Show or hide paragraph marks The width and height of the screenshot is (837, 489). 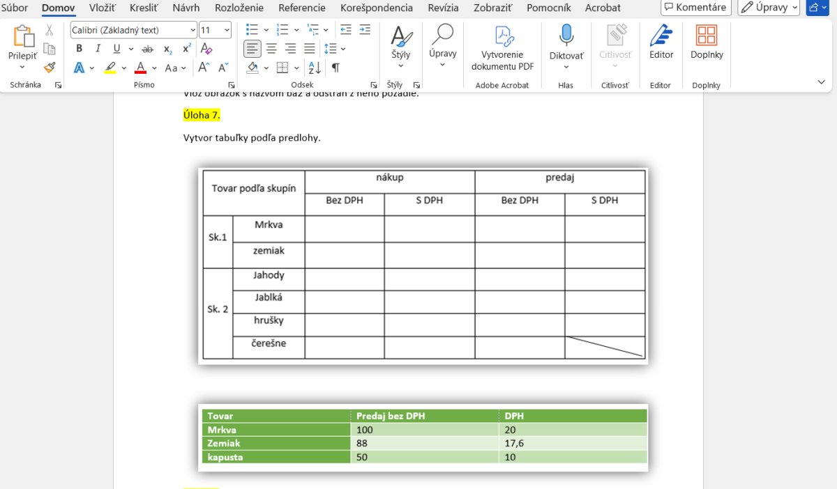(335, 68)
